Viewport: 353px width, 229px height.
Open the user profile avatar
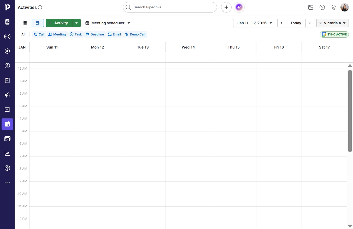tap(345, 7)
